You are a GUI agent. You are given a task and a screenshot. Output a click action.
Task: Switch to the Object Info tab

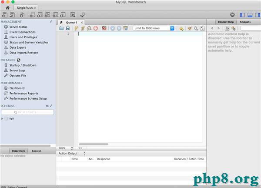(18, 151)
